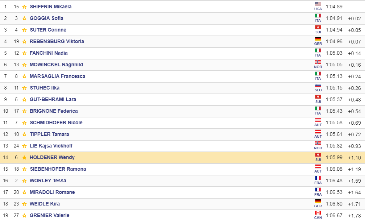Click the Norwegian flag in Mowinckel's row

tap(318, 62)
